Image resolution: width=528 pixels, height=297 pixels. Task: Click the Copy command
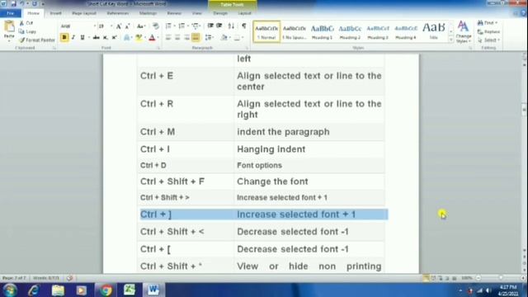pos(27,31)
